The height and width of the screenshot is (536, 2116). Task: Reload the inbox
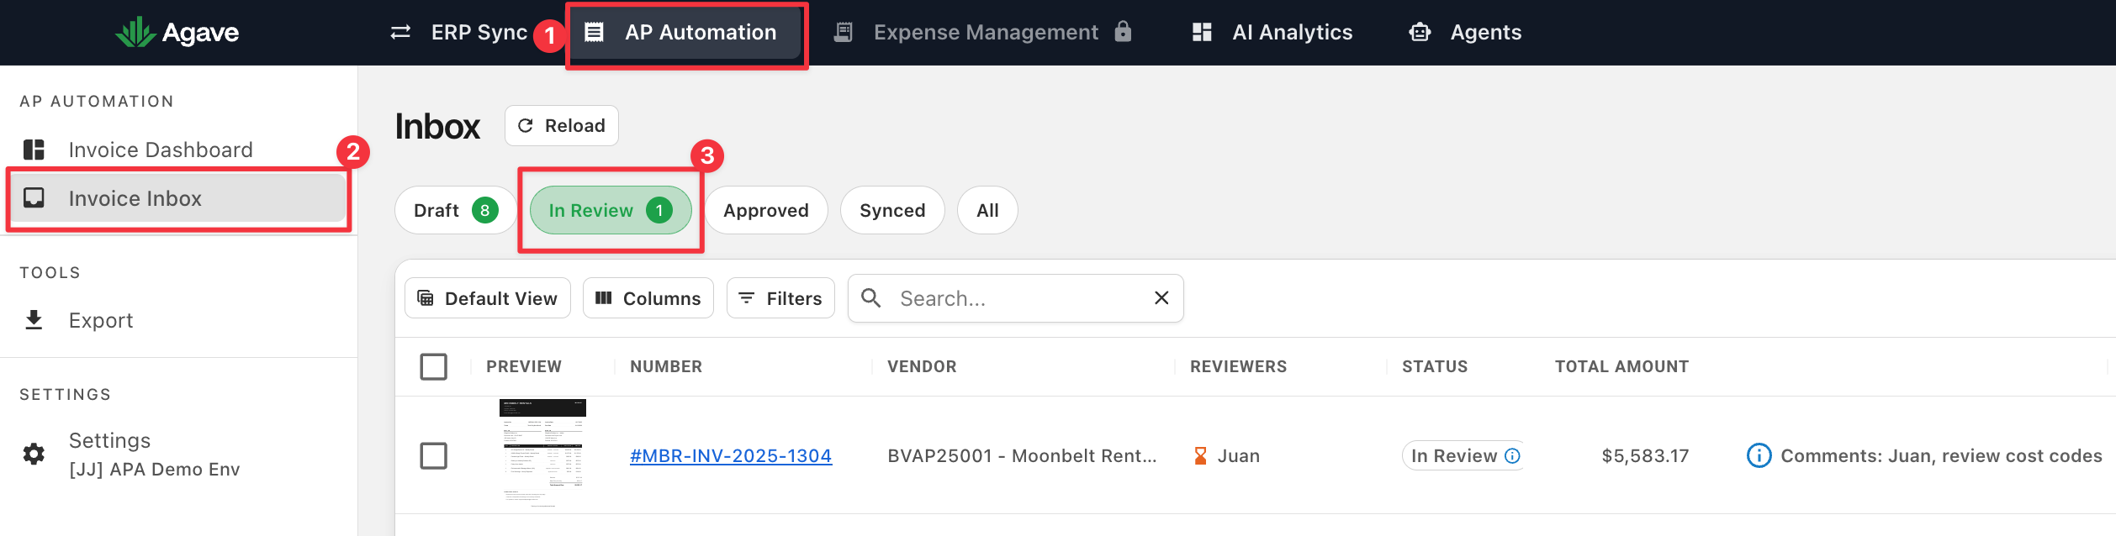pos(562,125)
